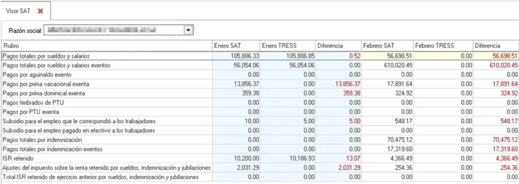Click Enero SAT ISR value 10,200.00
Screen dimensions: 519x184
click(246, 158)
